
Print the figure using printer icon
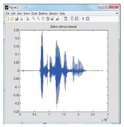[x=21, y=19]
